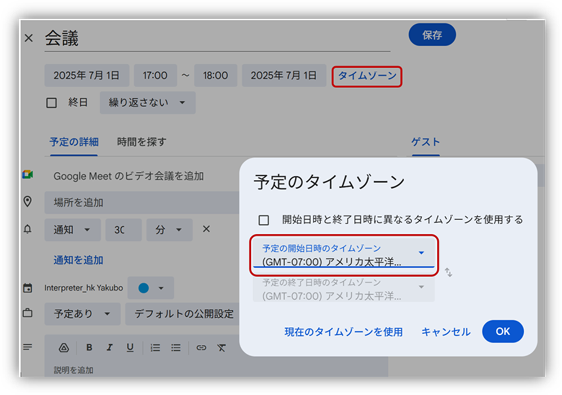Click the remove formatting icon
The width and height of the screenshot is (562, 395).
point(222,348)
